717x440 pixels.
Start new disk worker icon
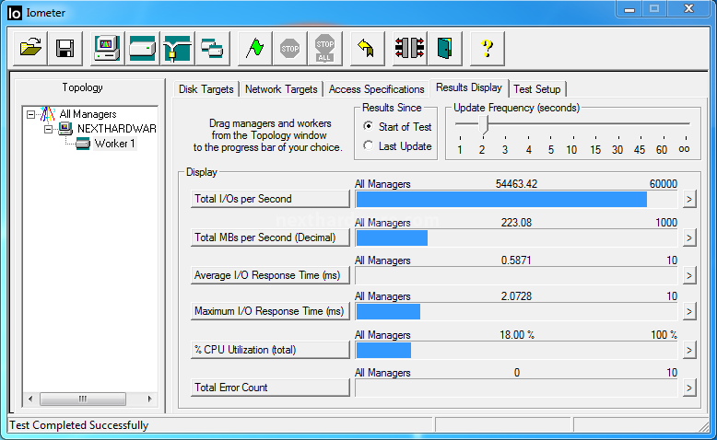(142, 48)
